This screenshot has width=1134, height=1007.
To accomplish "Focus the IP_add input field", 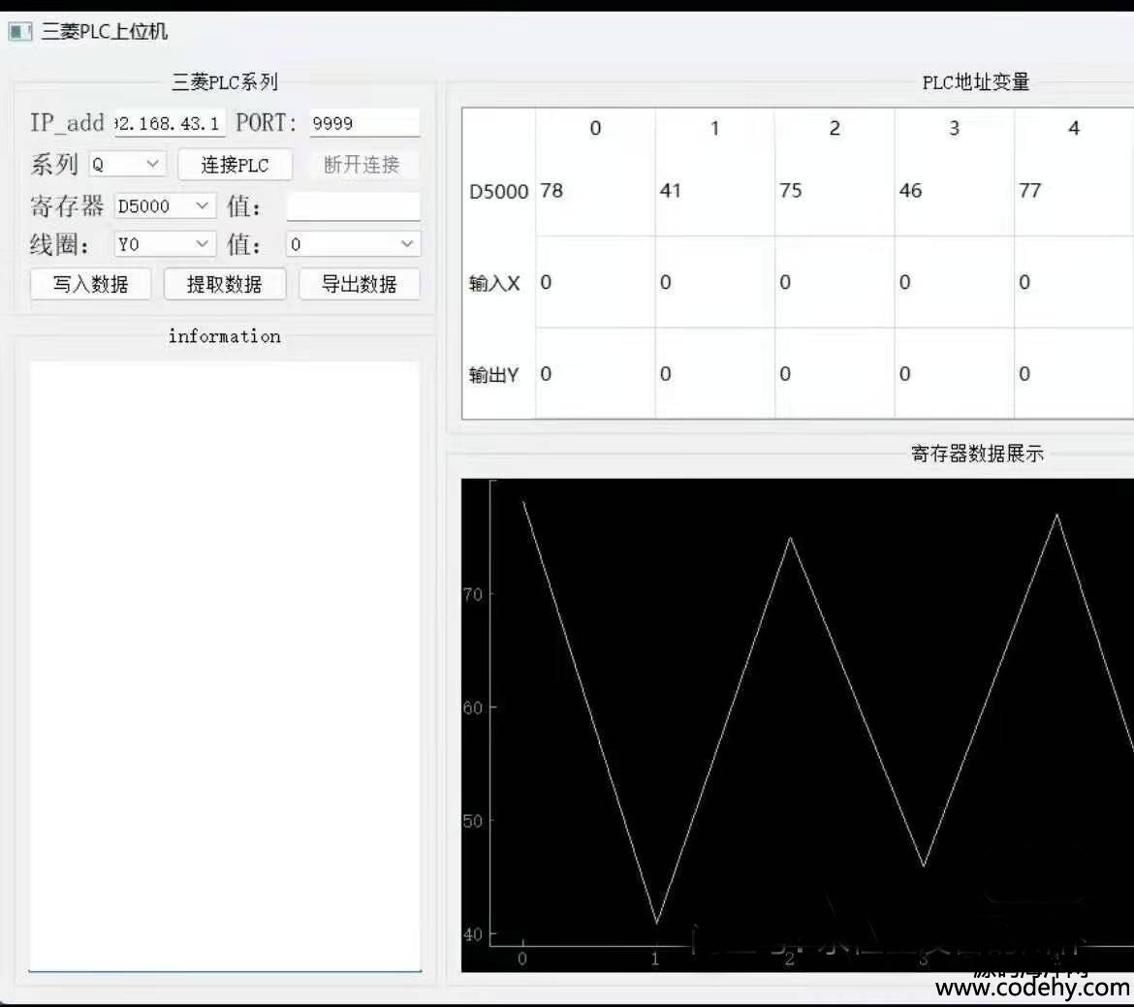I will coord(170,123).
